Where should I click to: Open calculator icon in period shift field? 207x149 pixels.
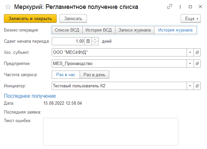[x=88, y=41]
